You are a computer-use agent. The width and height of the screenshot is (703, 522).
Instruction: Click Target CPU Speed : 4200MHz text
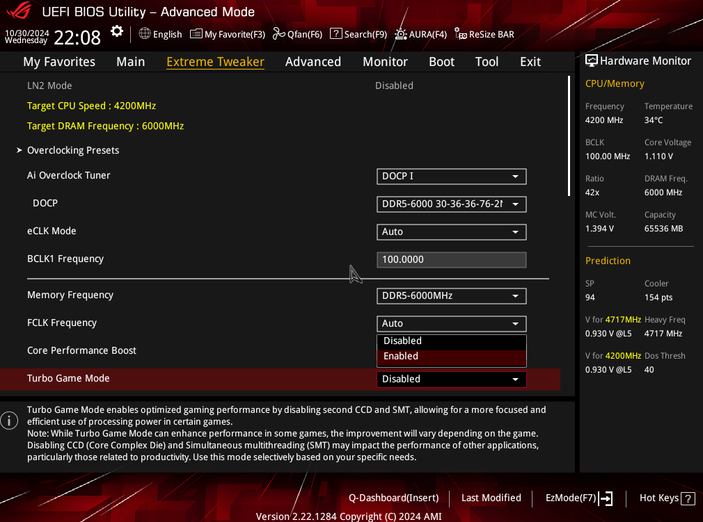(91, 106)
